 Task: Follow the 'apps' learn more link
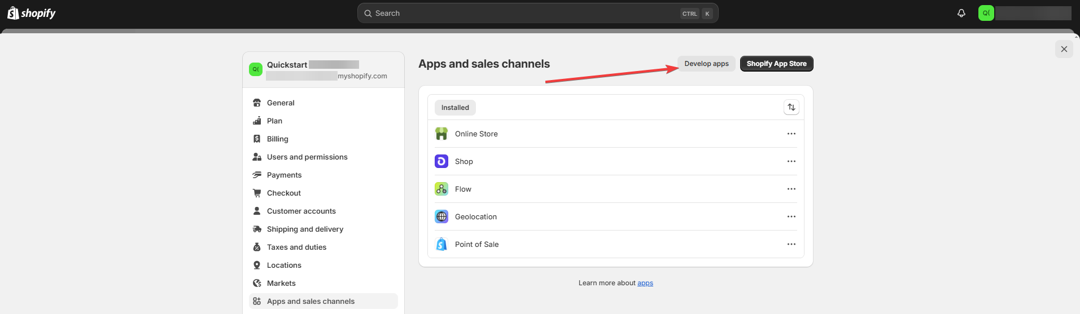tap(645, 283)
